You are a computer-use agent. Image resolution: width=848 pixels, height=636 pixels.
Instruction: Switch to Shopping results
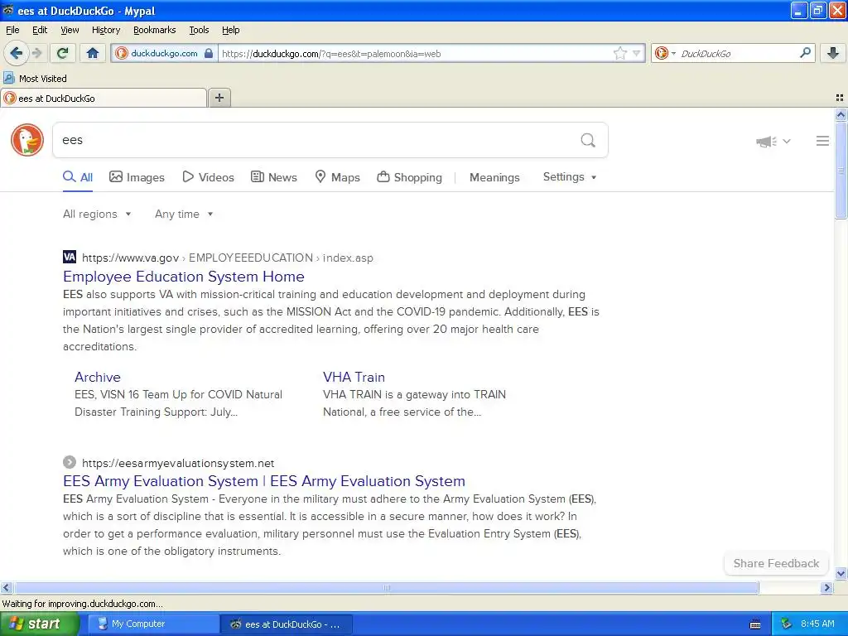[409, 177]
